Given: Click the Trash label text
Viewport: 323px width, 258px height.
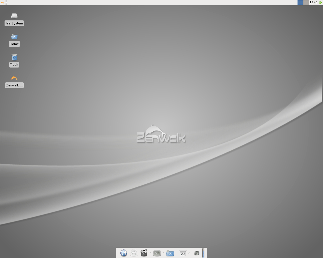Looking at the screenshot, I should coord(14,65).
